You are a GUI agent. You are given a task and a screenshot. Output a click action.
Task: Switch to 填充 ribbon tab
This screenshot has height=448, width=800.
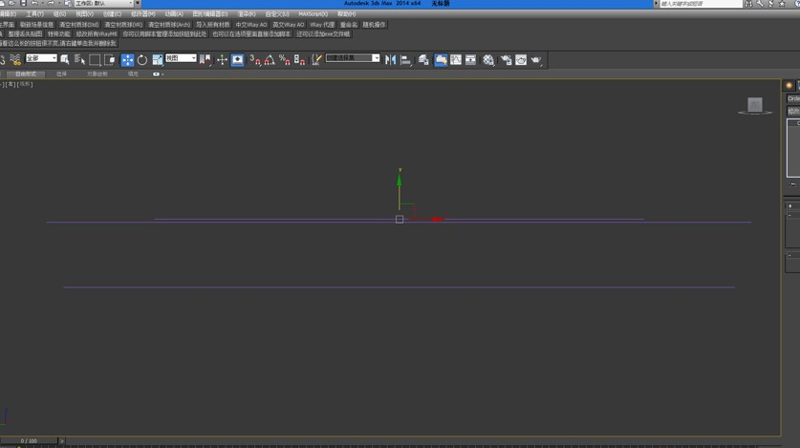133,74
